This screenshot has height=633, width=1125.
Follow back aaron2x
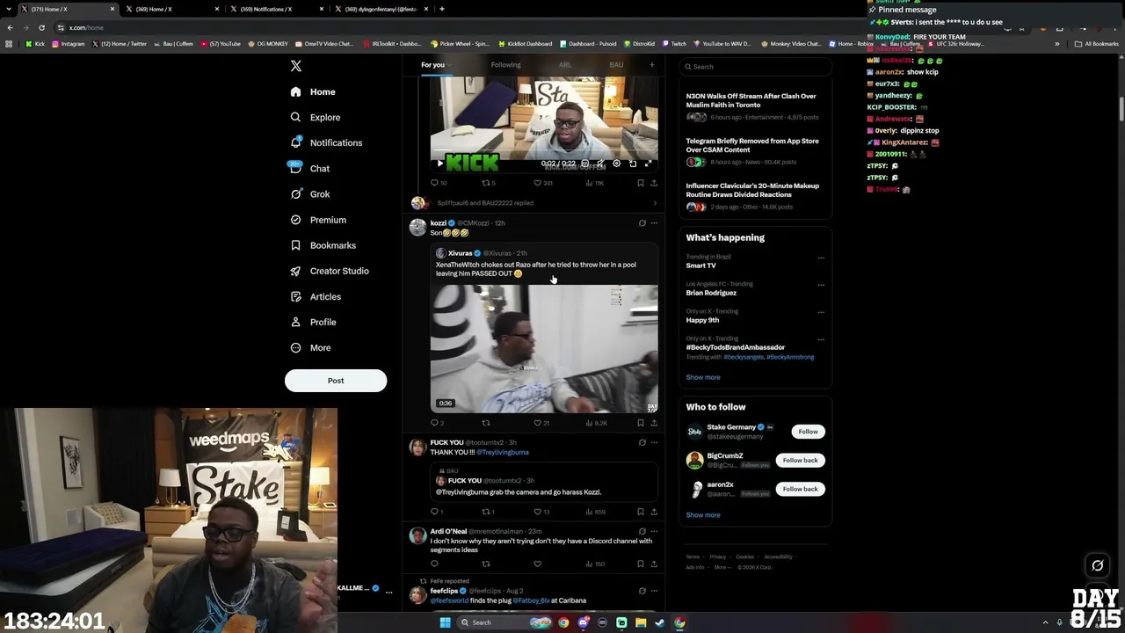click(800, 489)
